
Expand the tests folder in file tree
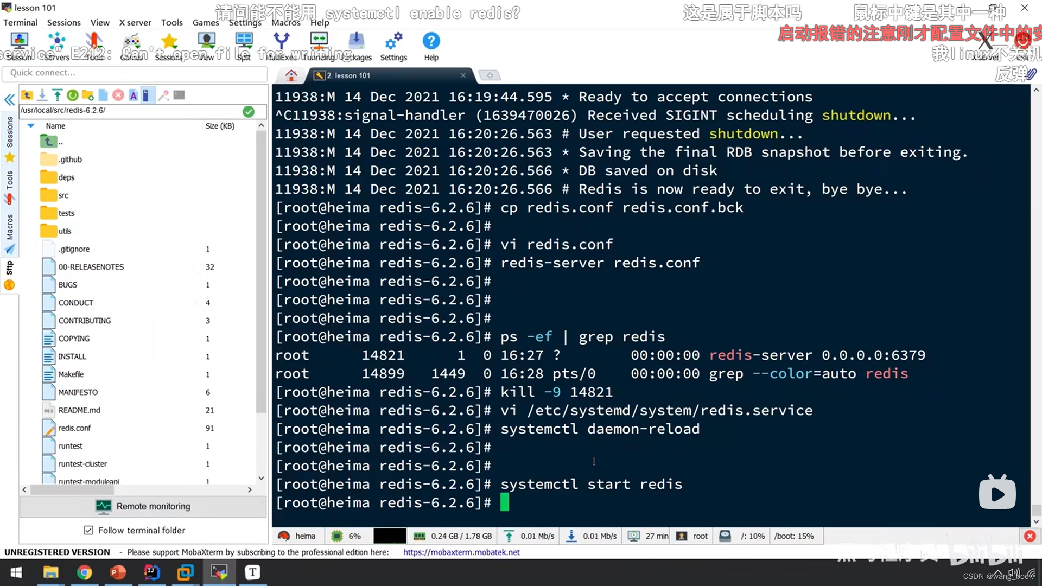pyautogui.click(x=66, y=213)
